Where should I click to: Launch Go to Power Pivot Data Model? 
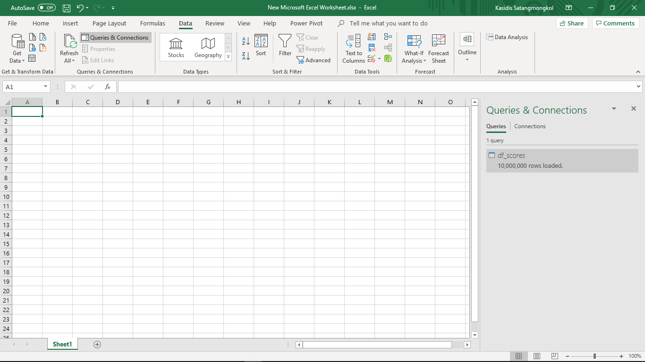pyautogui.click(x=388, y=58)
